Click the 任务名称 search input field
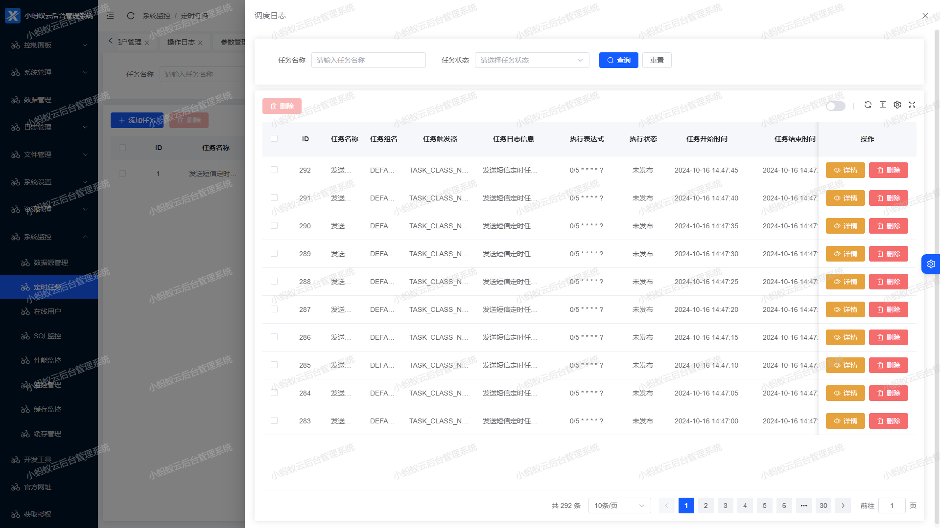Screen dimensions: 940x528 369,60
